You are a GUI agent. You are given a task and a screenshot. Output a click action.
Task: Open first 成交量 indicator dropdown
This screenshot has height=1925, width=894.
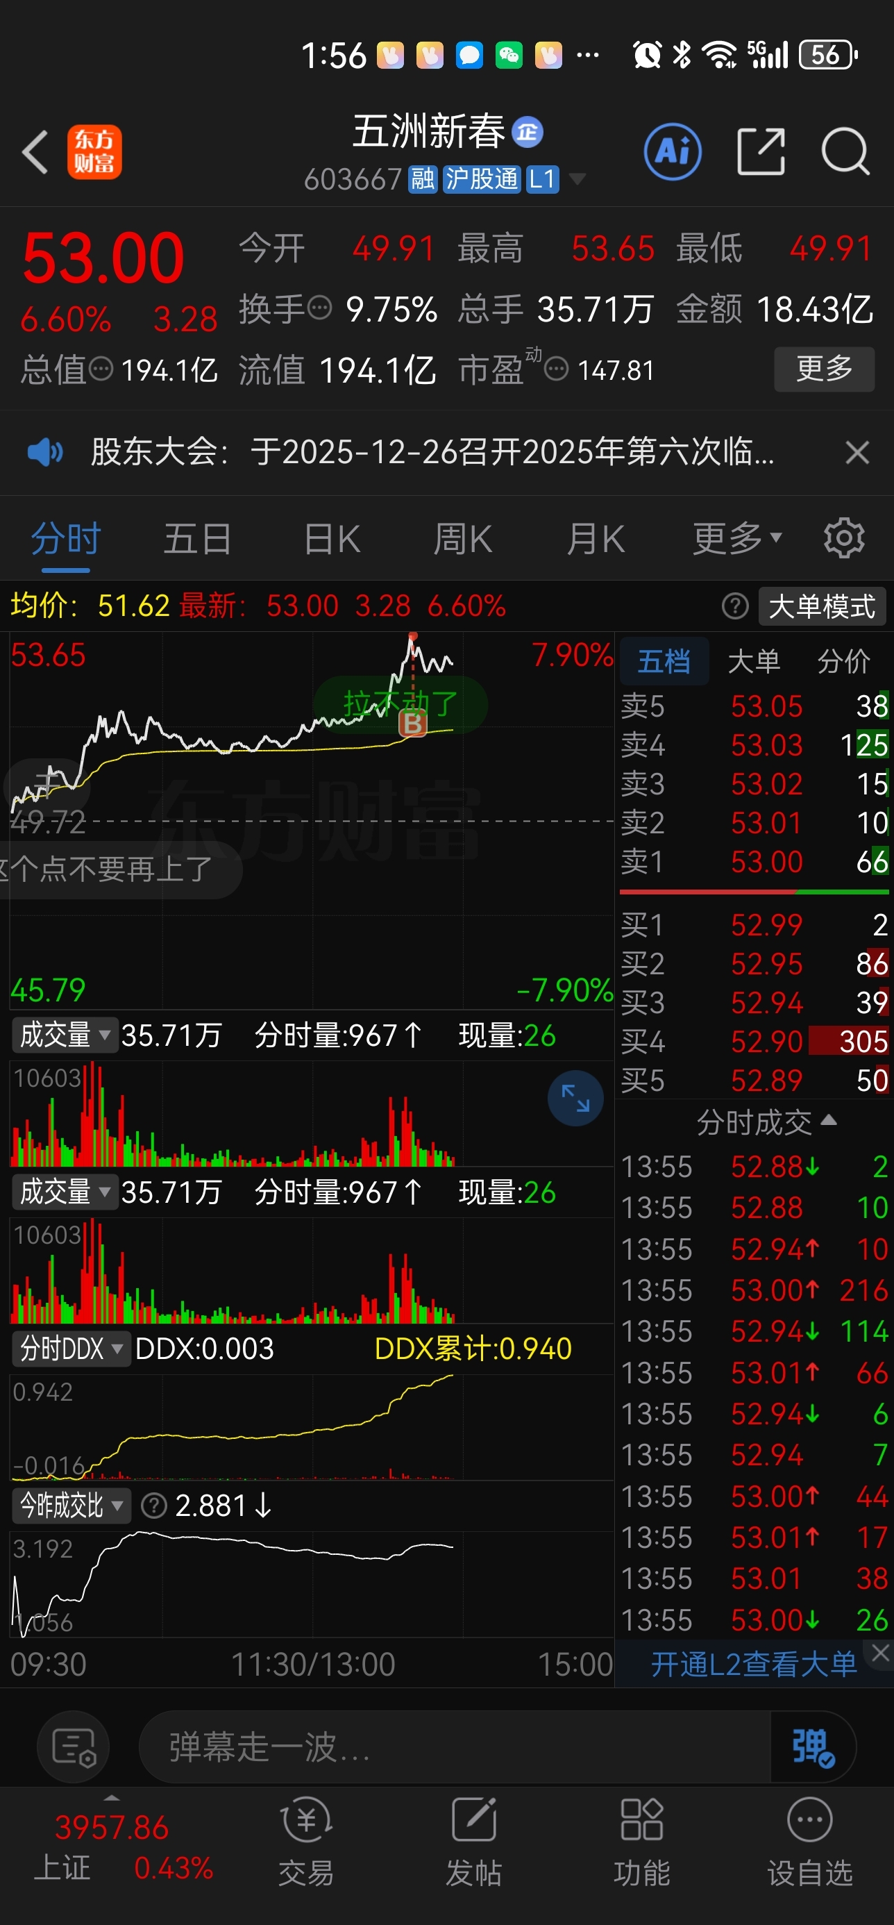[x=65, y=1035]
